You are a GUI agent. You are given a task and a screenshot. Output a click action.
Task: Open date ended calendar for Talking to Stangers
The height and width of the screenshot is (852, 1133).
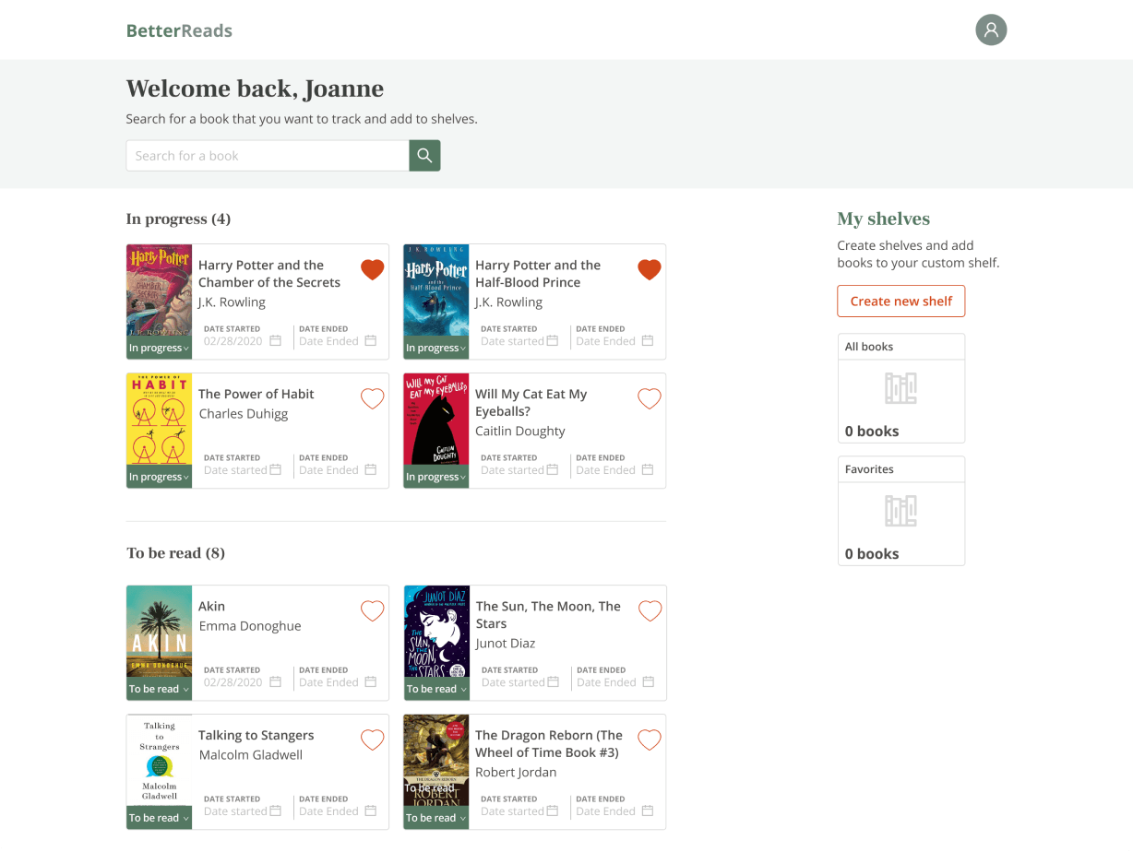tap(370, 811)
